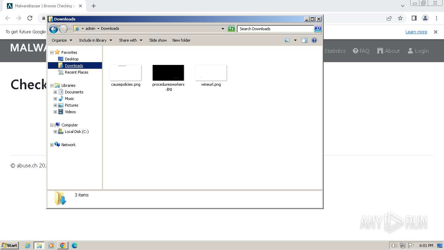Click the Change your view icon
The height and width of the screenshot is (250, 444).
[x=287, y=40]
